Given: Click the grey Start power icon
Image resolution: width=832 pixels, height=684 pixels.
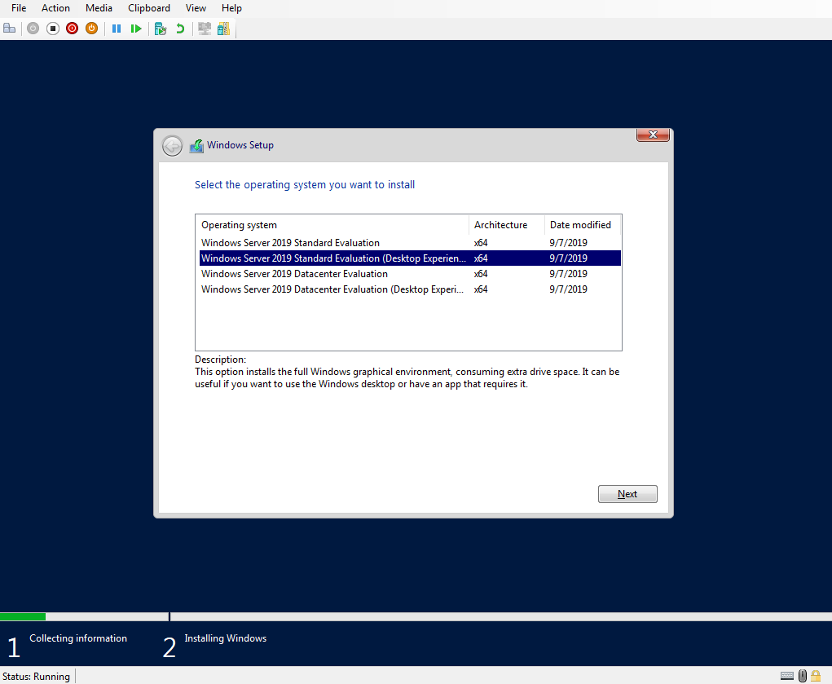Looking at the screenshot, I should (33, 29).
